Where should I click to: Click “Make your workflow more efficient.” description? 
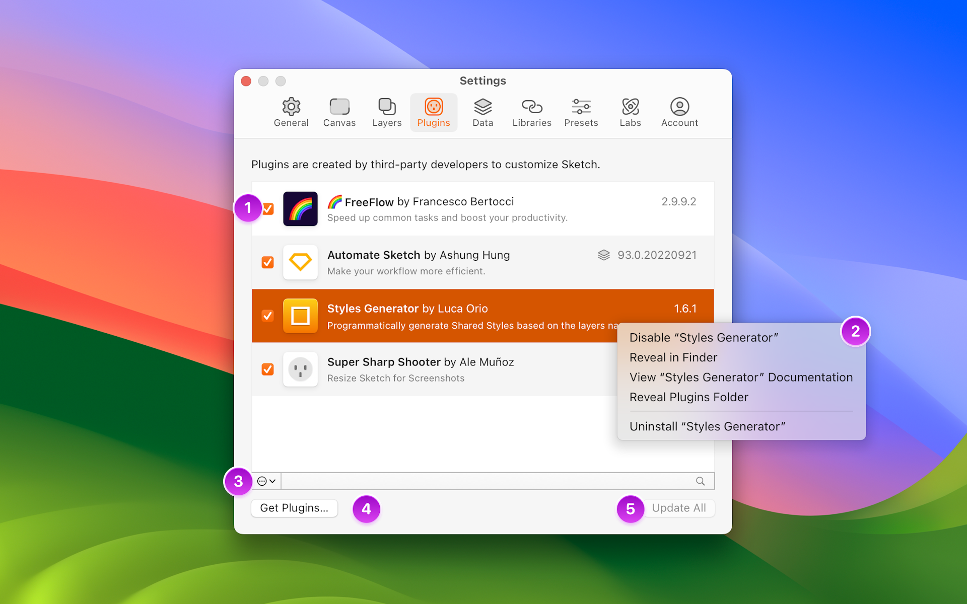406,271
